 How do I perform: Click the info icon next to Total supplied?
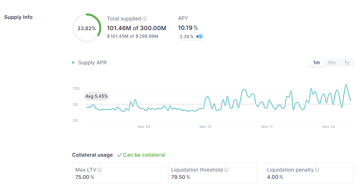point(145,19)
